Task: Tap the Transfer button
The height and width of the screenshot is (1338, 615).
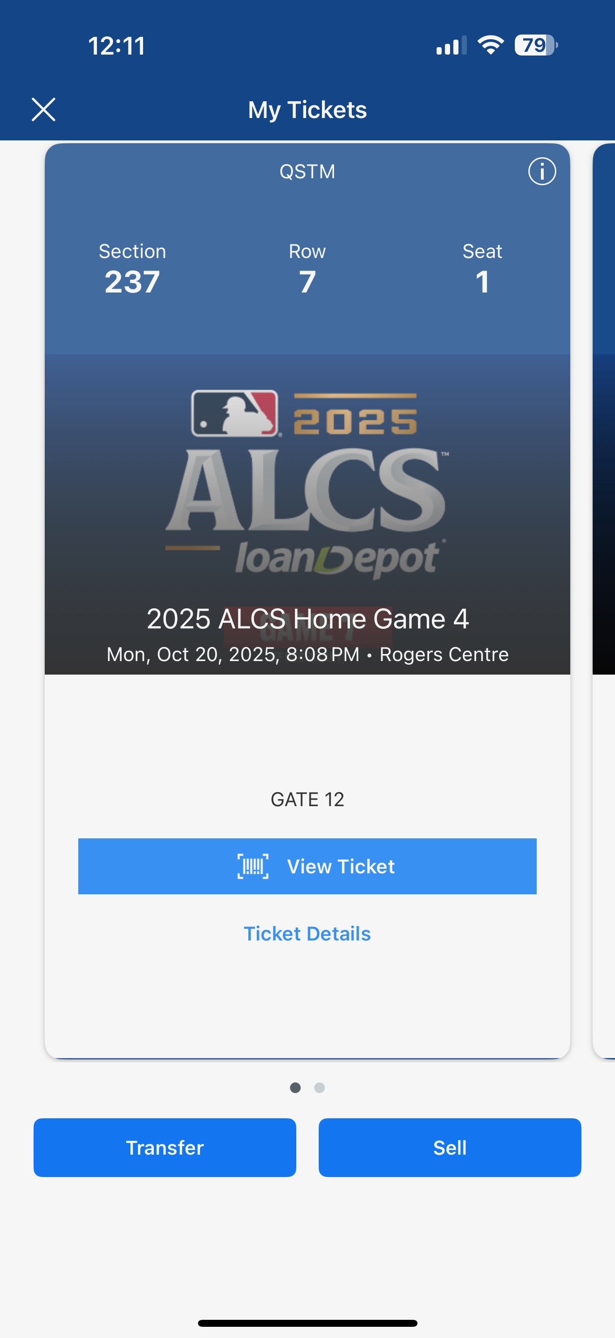Action: coord(165,1147)
